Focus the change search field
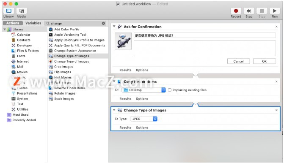The width and height of the screenshot is (284, 163). click(75, 23)
